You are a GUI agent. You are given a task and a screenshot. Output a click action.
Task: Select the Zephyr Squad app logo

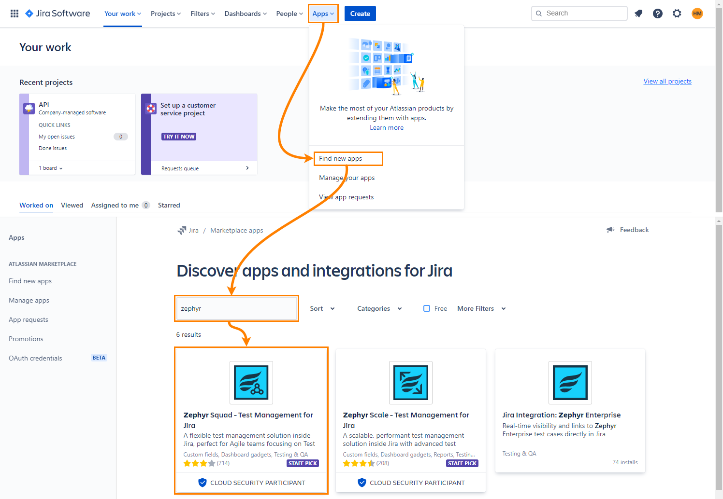pyautogui.click(x=251, y=383)
